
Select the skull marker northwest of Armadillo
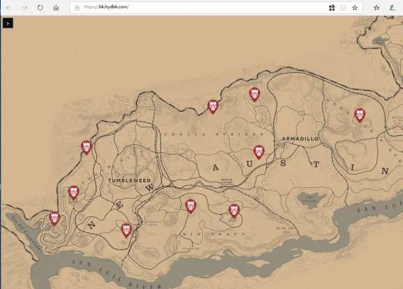(x=254, y=95)
